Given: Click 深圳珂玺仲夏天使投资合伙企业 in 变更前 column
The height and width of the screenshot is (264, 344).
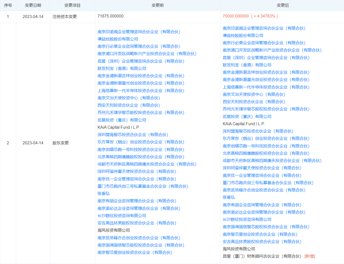Looking at the screenshot, I should 137,171.
